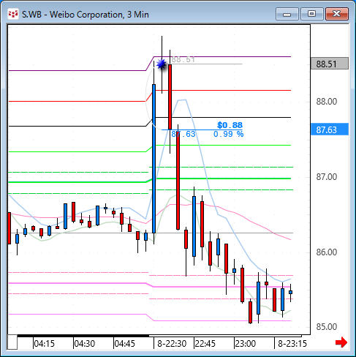Minimize the Weibo chart window

pos(287,14)
